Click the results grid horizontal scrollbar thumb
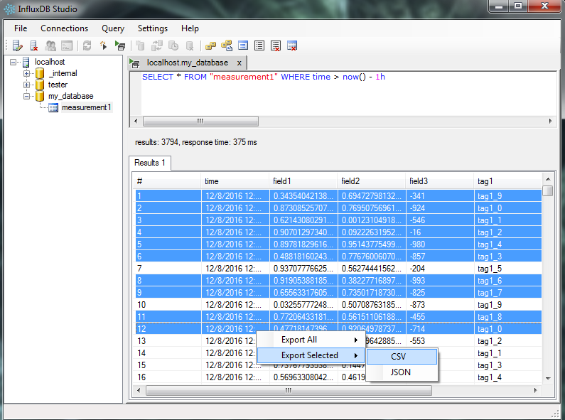 pos(289,390)
